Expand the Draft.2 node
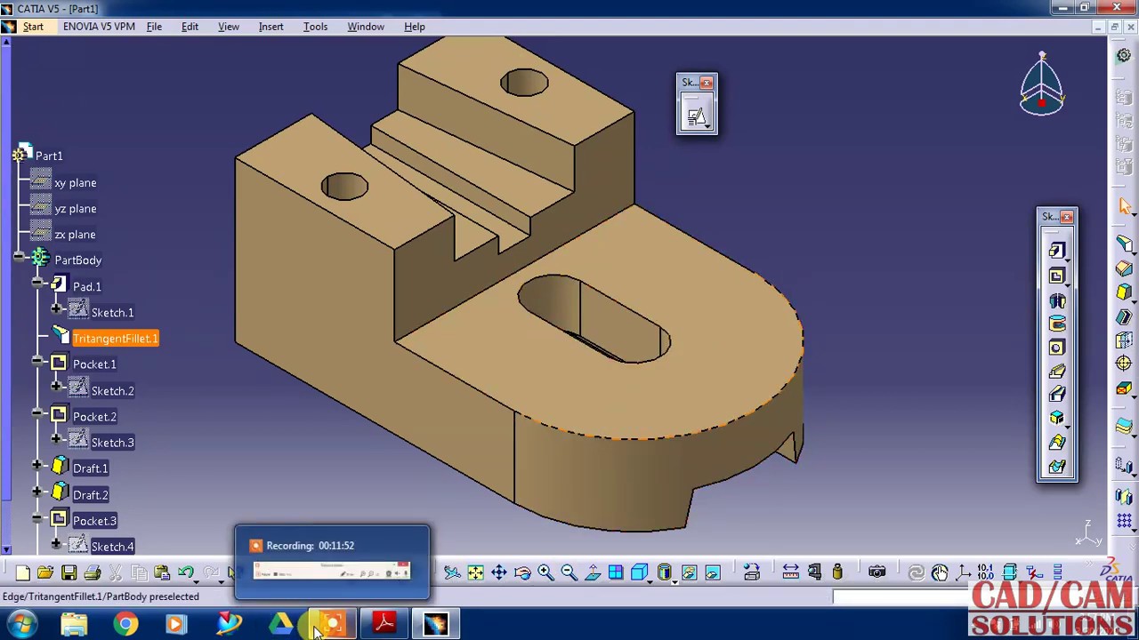 coord(36,492)
